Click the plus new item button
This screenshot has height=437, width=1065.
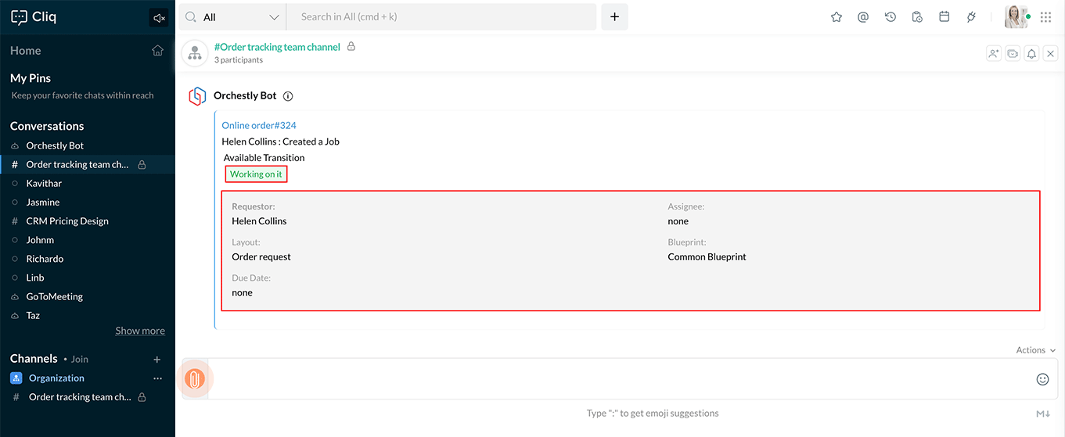tap(614, 17)
